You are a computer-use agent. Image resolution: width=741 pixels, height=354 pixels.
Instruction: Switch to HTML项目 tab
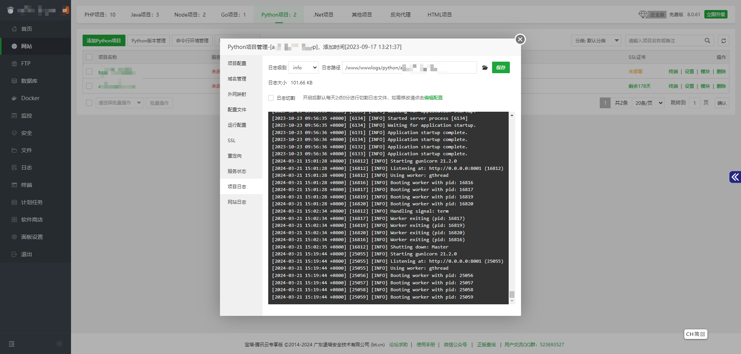[439, 15]
